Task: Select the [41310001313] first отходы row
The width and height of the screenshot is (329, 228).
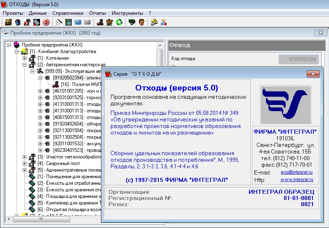Action: pos(77,104)
